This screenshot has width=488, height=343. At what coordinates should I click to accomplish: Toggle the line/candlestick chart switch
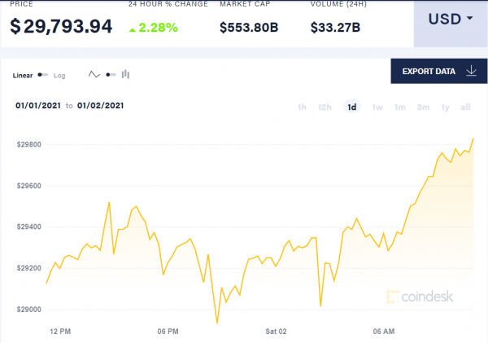tap(111, 75)
